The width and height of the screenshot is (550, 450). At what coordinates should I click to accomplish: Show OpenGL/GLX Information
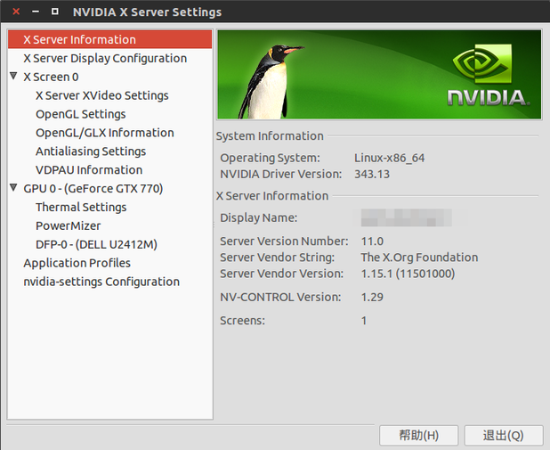coord(104,134)
